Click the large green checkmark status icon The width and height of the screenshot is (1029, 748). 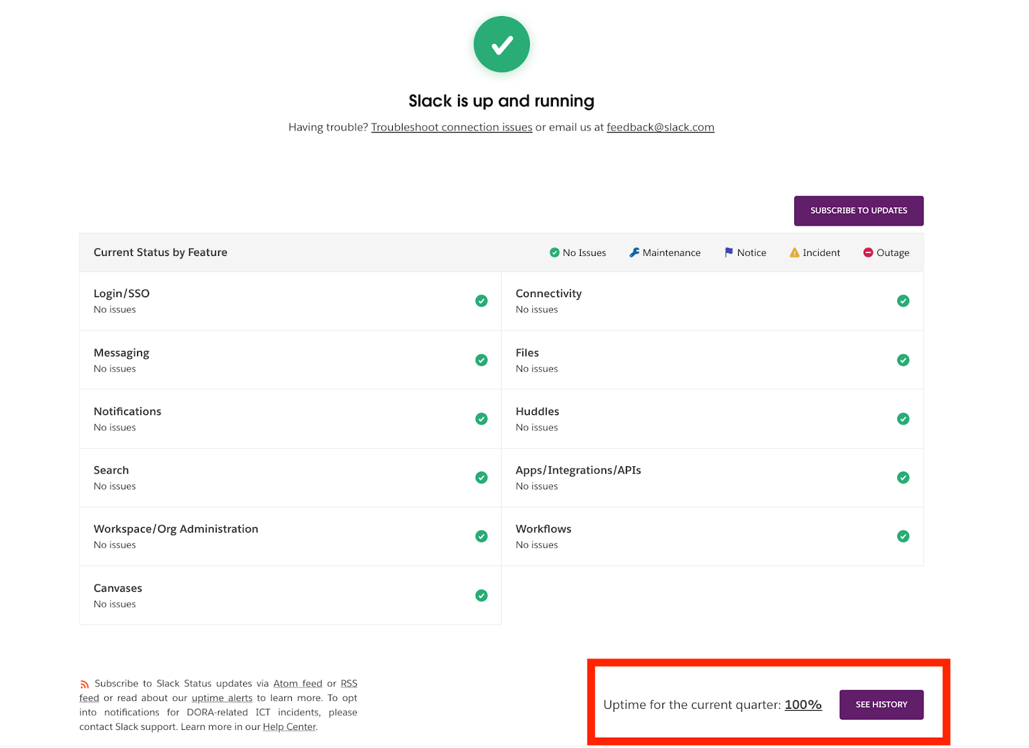click(x=502, y=44)
